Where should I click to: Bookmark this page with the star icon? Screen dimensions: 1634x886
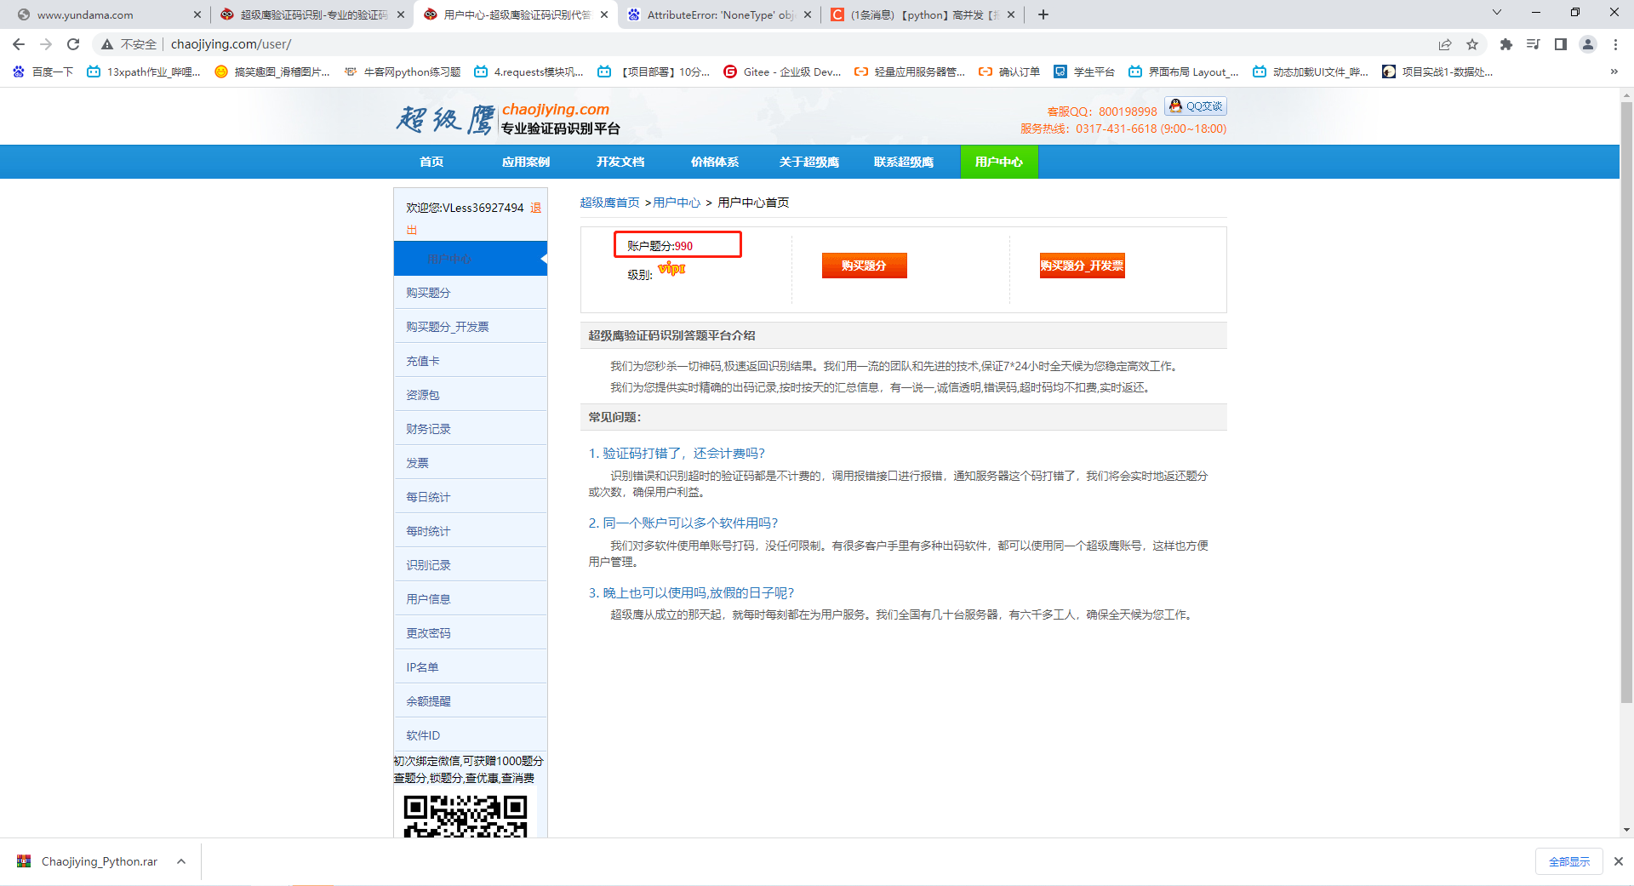click(x=1472, y=44)
